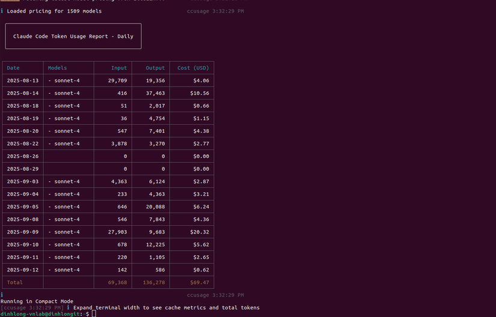This screenshot has width=496, height=317.
Task: Click the 'Total' row label
Action: tap(15, 283)
